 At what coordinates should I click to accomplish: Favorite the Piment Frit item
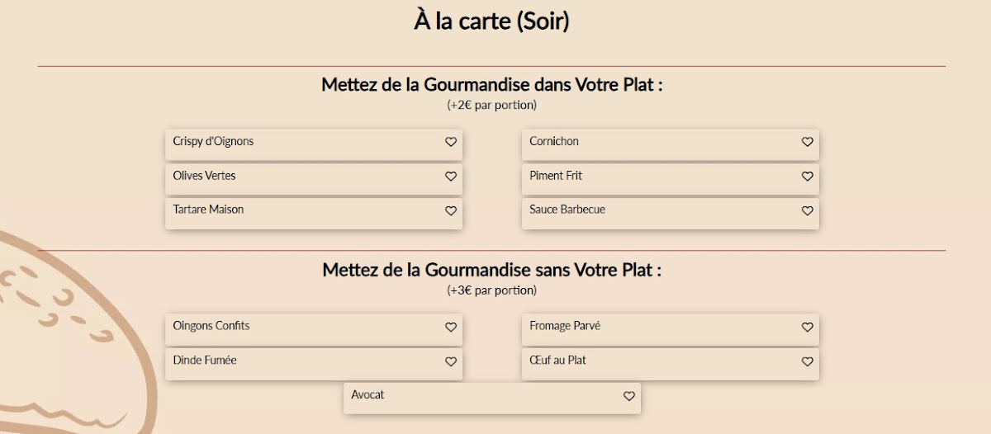pos(808,177)
